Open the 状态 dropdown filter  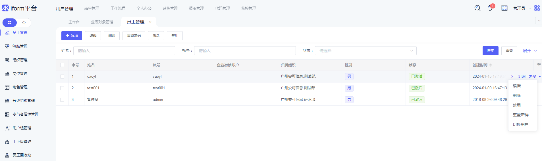click(x=366, y=51)
